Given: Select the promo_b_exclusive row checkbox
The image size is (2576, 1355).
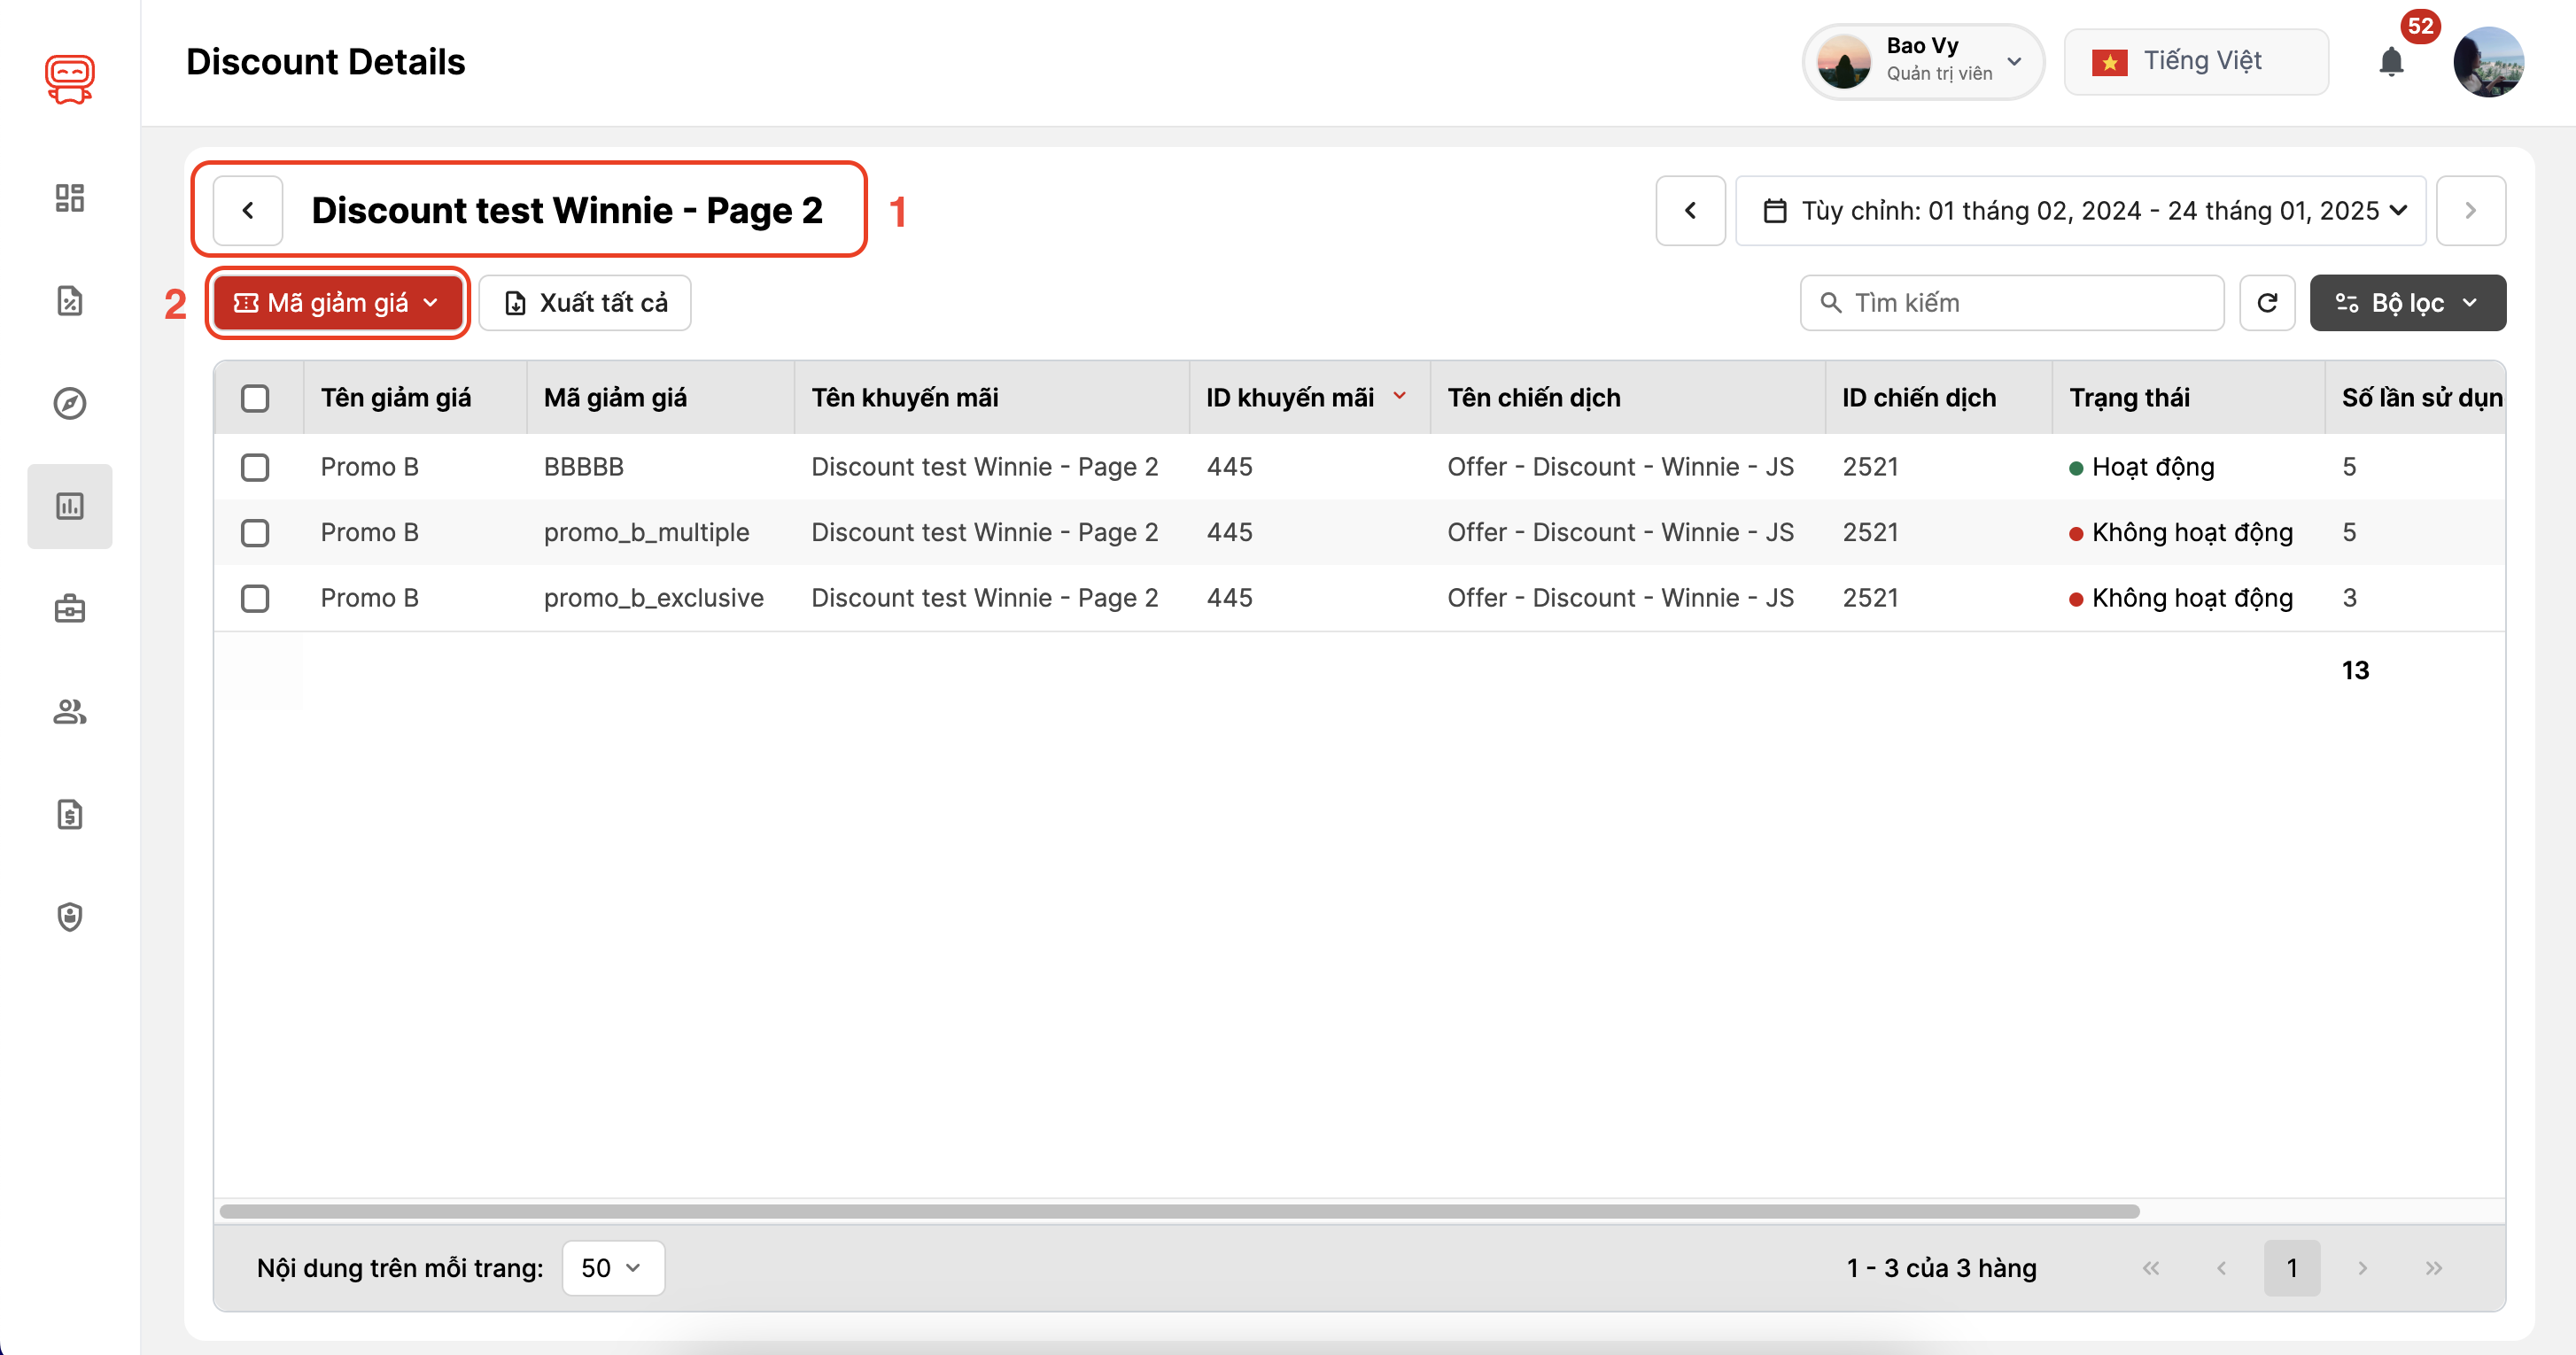Looking at the screenshot, I should click(255, 598).
